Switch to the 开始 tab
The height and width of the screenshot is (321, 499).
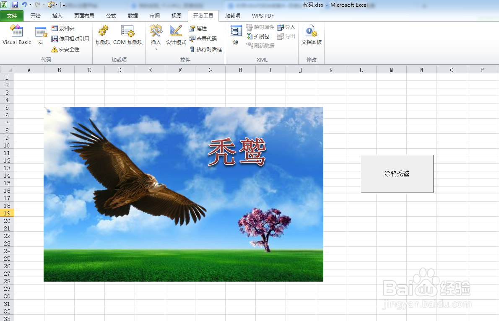tap(35, 16)
